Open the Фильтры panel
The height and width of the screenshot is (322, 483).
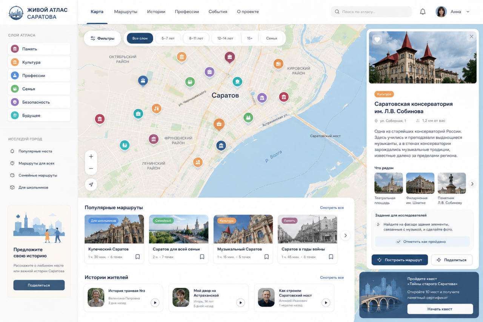tap(102, 39)
